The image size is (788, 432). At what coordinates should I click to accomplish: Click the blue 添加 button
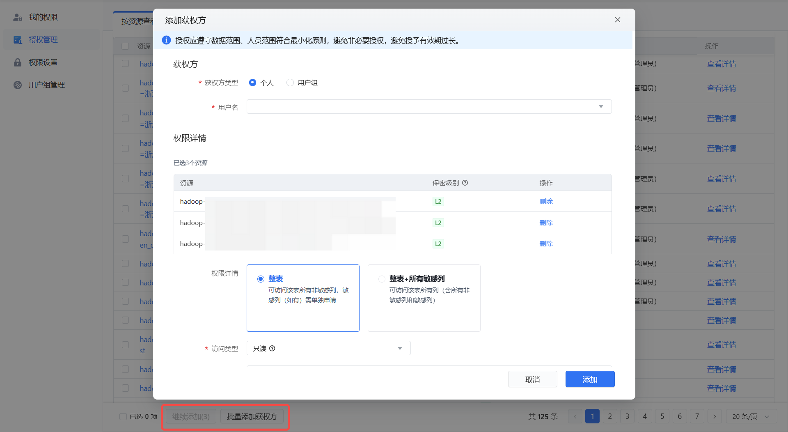tap(590, 379)
